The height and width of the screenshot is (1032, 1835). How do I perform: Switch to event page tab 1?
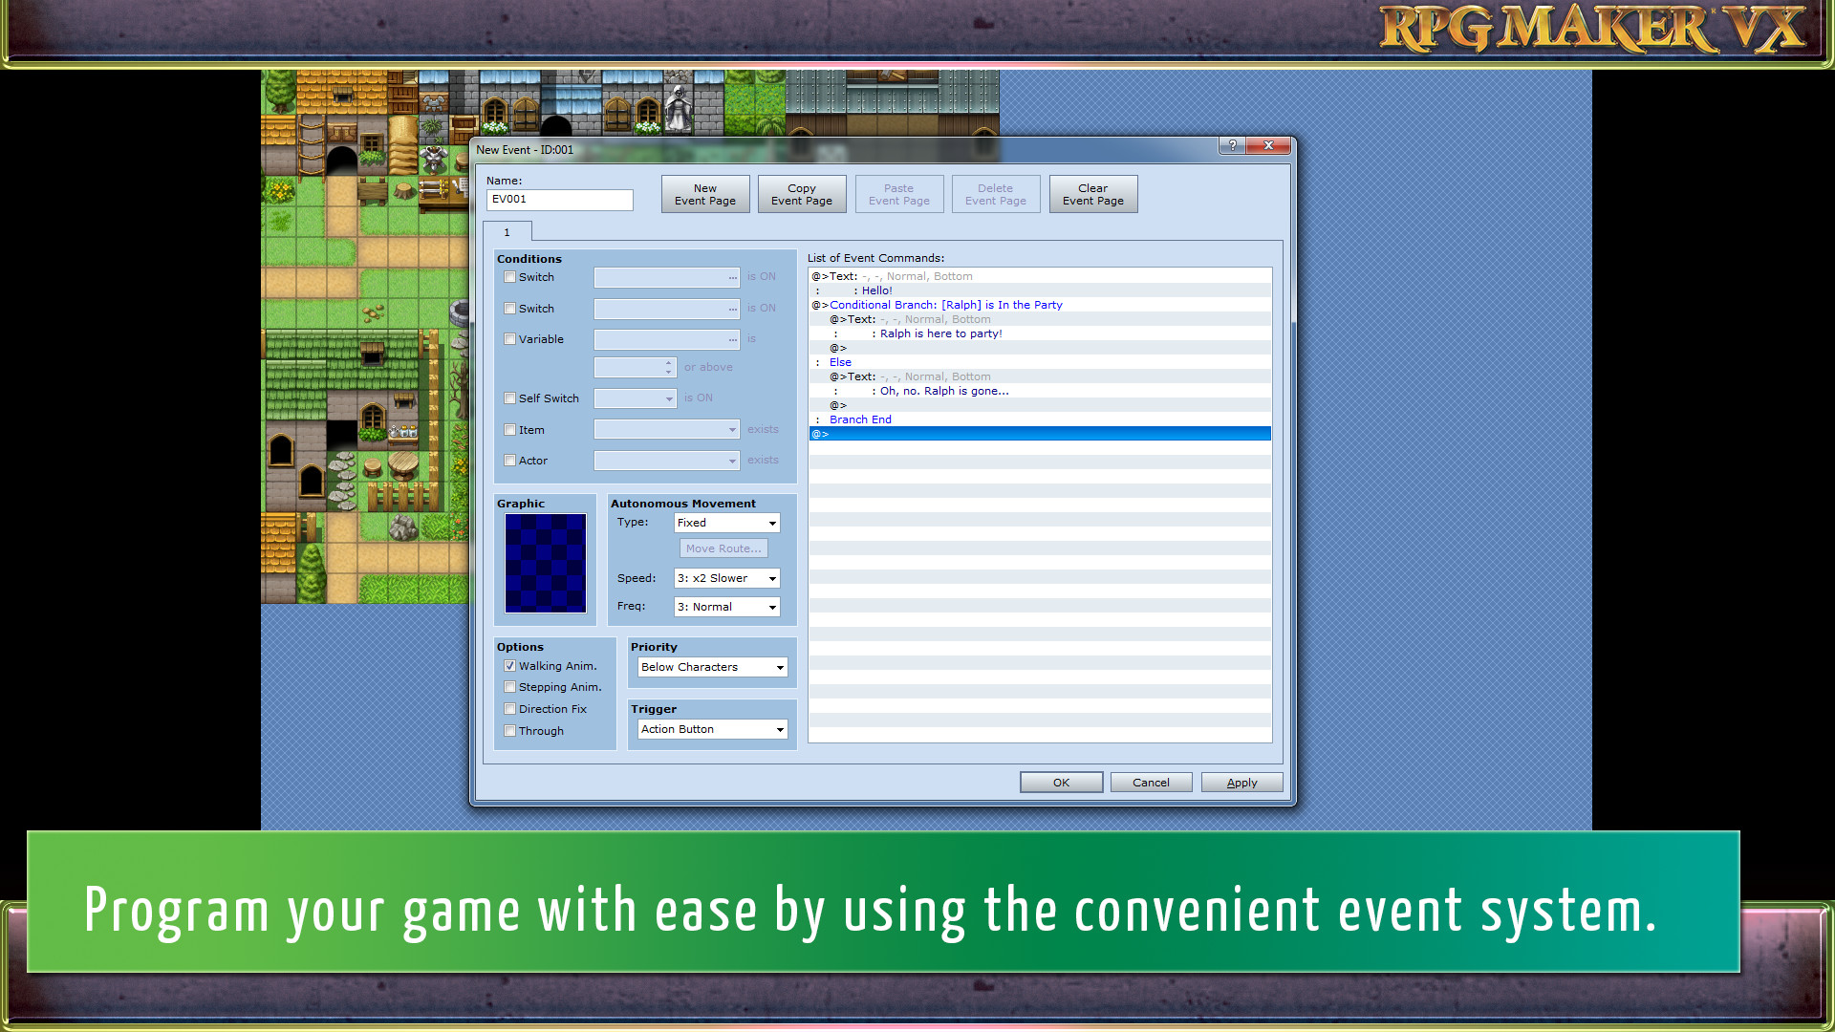(507, 231)
